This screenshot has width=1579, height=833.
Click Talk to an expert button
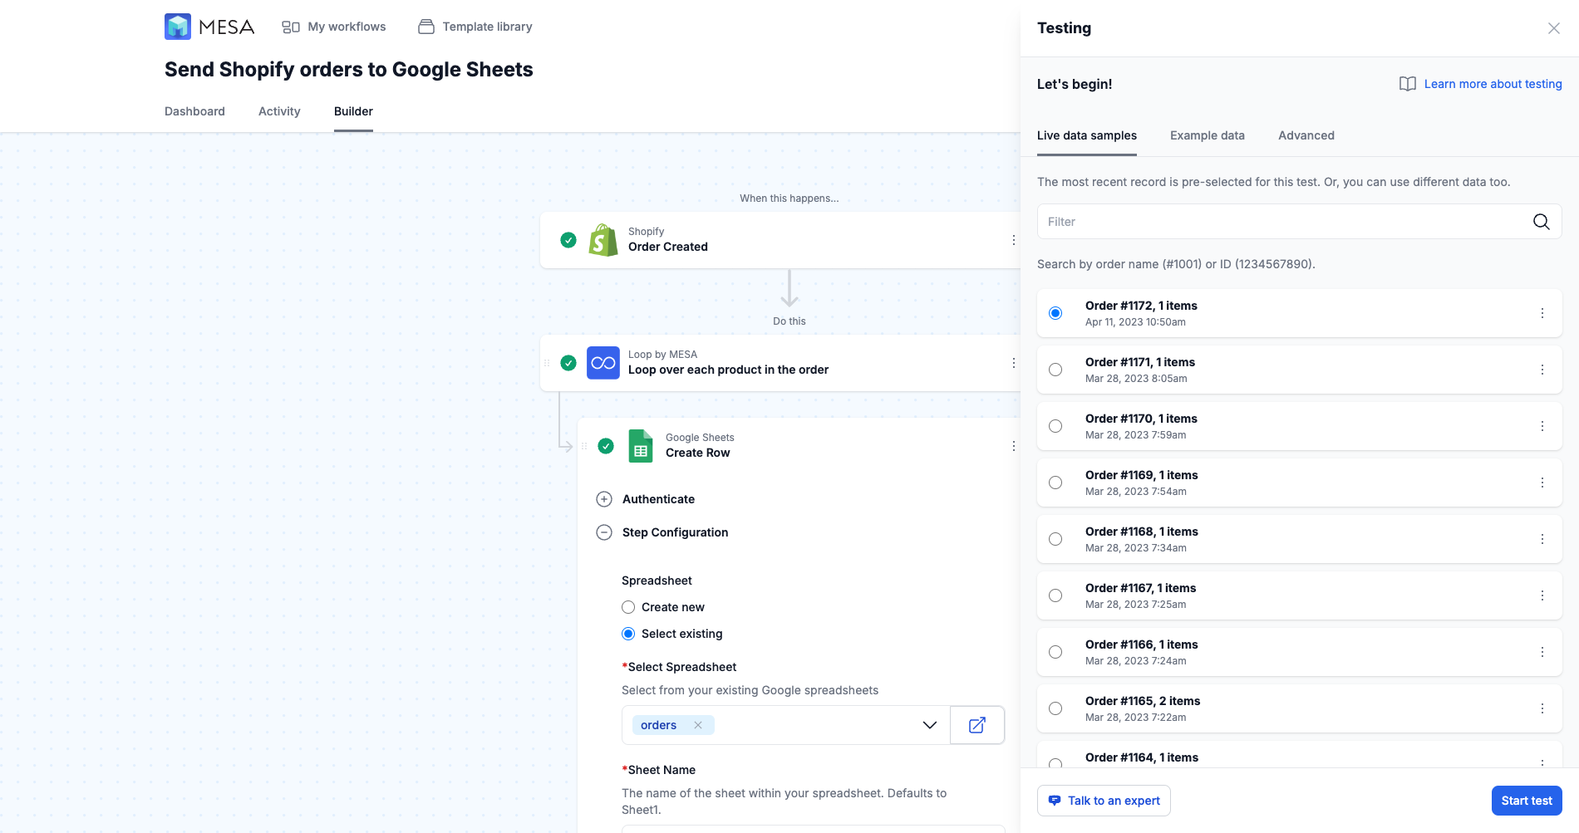1104,801
